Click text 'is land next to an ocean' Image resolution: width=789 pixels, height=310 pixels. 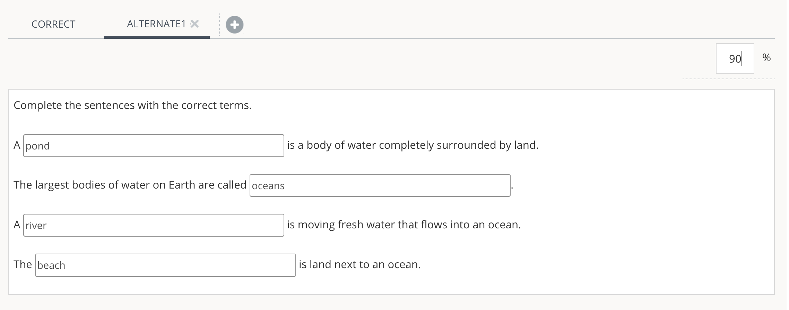coord(359,264)
